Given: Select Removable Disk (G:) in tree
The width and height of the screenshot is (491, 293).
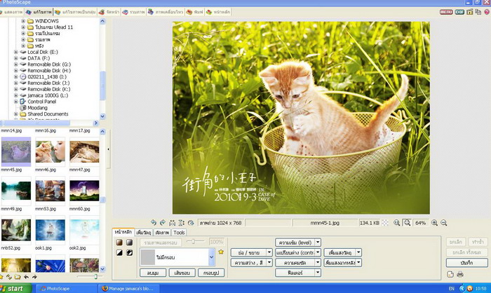Looking at the screenshot, I should click(x=49, y=64).
